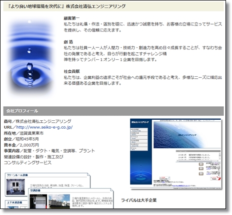Click the 会社プロフィール section header bar
The height and width of the screenshot is (215, 232).
(x=113, y=111)
